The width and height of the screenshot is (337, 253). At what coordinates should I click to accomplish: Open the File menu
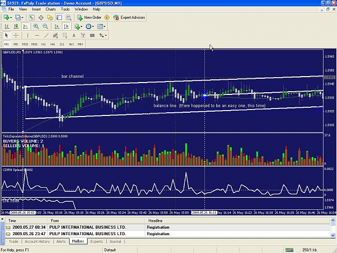tap(11, 9)
